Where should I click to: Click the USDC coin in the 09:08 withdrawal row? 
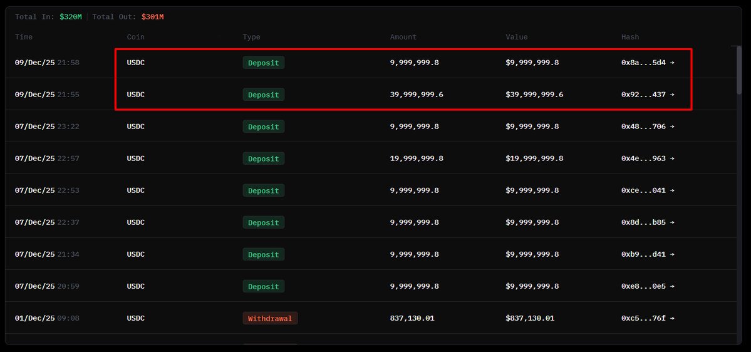pos(135,318)
